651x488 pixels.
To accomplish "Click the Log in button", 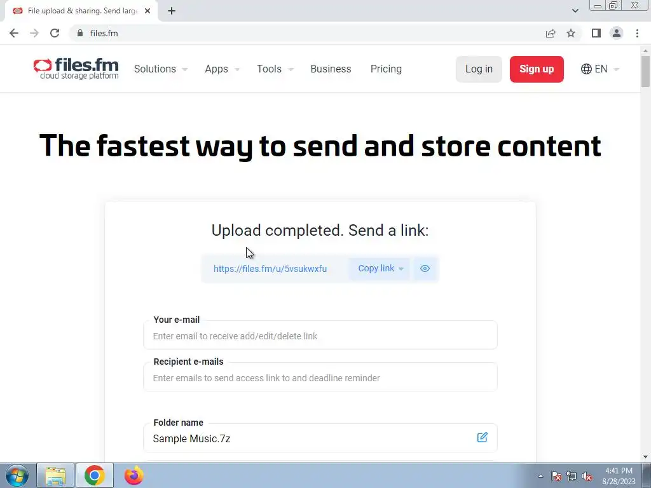I will point(479,69).
